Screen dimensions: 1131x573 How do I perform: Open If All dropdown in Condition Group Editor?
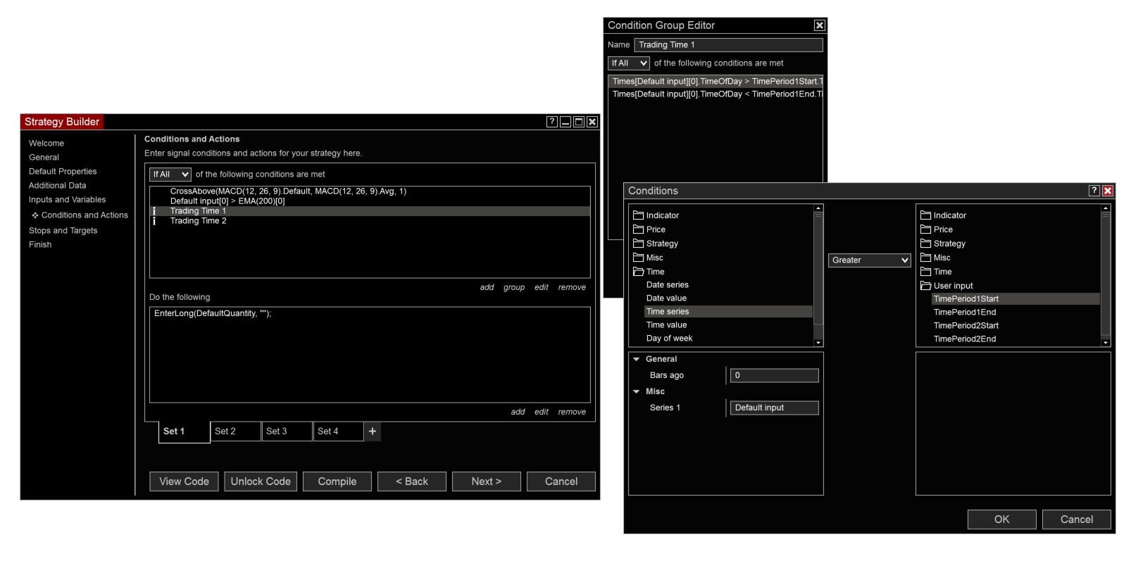[629, 63]
